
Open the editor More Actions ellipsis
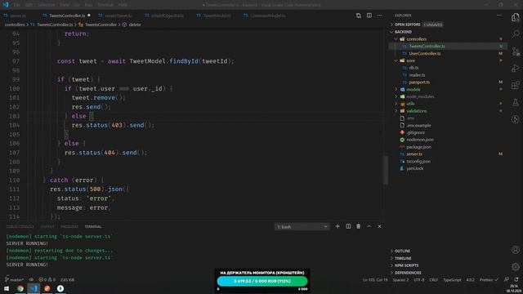(x=379, y=16)
